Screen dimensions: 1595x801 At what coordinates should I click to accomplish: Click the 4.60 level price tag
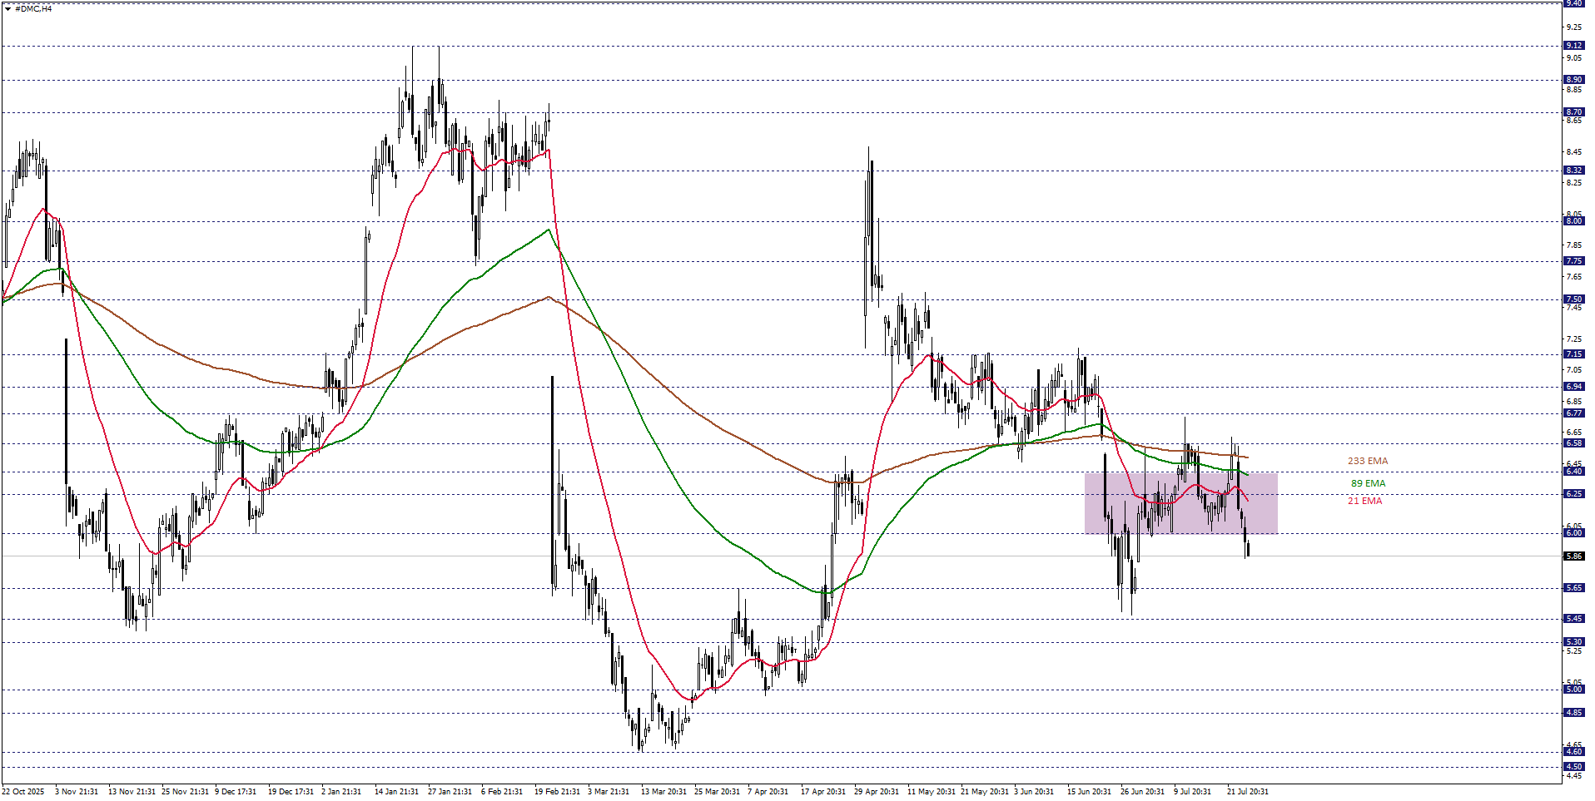[1574, 752]
